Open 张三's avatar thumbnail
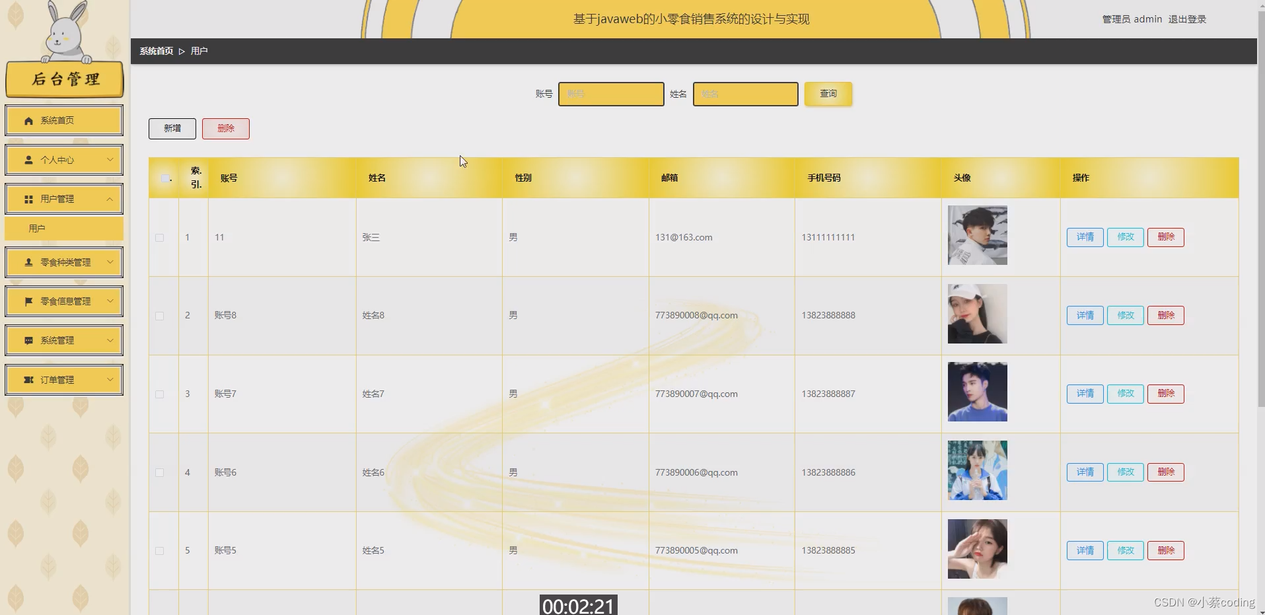 pos(978,235)
